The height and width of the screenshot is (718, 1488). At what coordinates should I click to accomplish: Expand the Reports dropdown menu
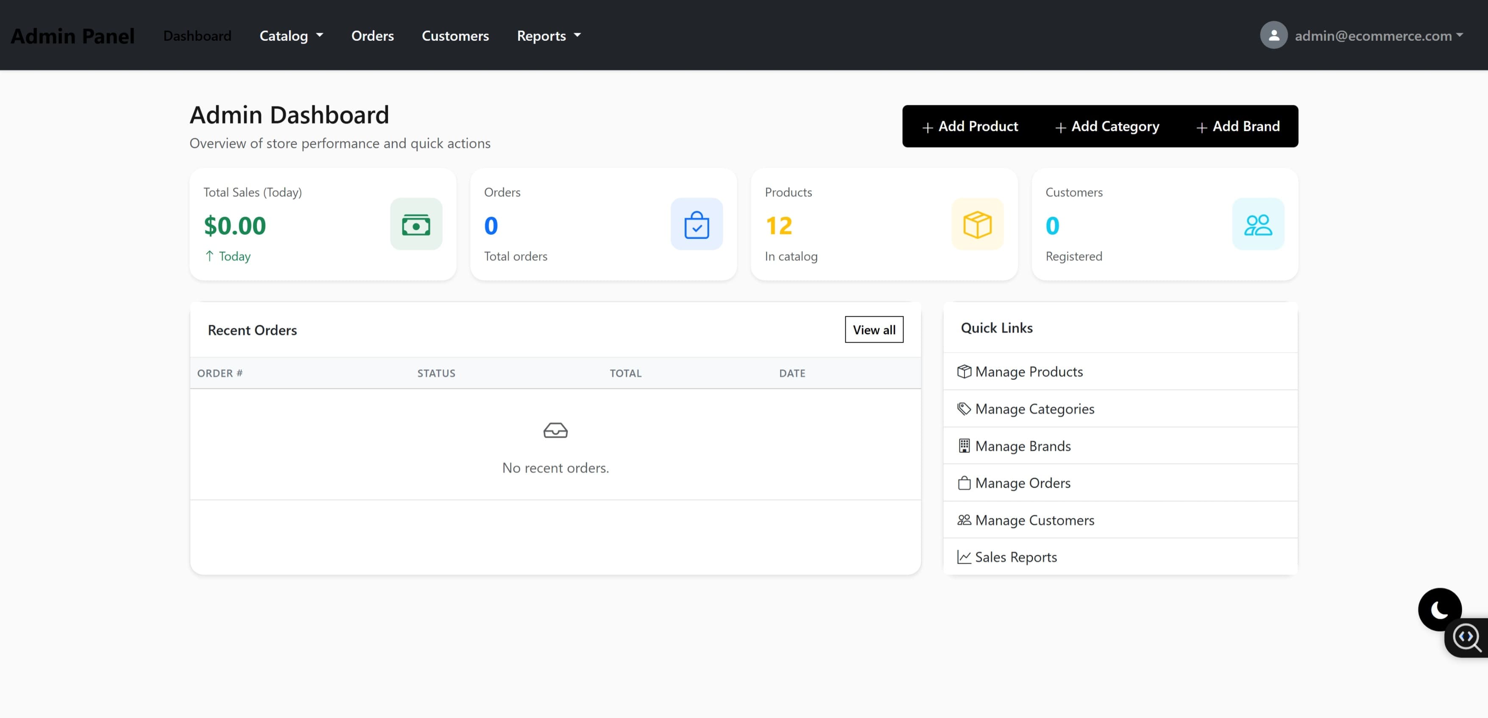point(549,35)
